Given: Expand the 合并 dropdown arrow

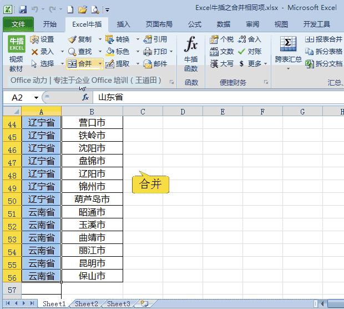Looking at the screenshot, I should tap(100, 64).
